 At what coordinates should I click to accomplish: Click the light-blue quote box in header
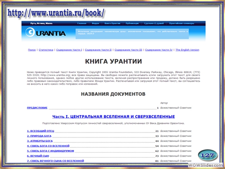pos(132,34)
